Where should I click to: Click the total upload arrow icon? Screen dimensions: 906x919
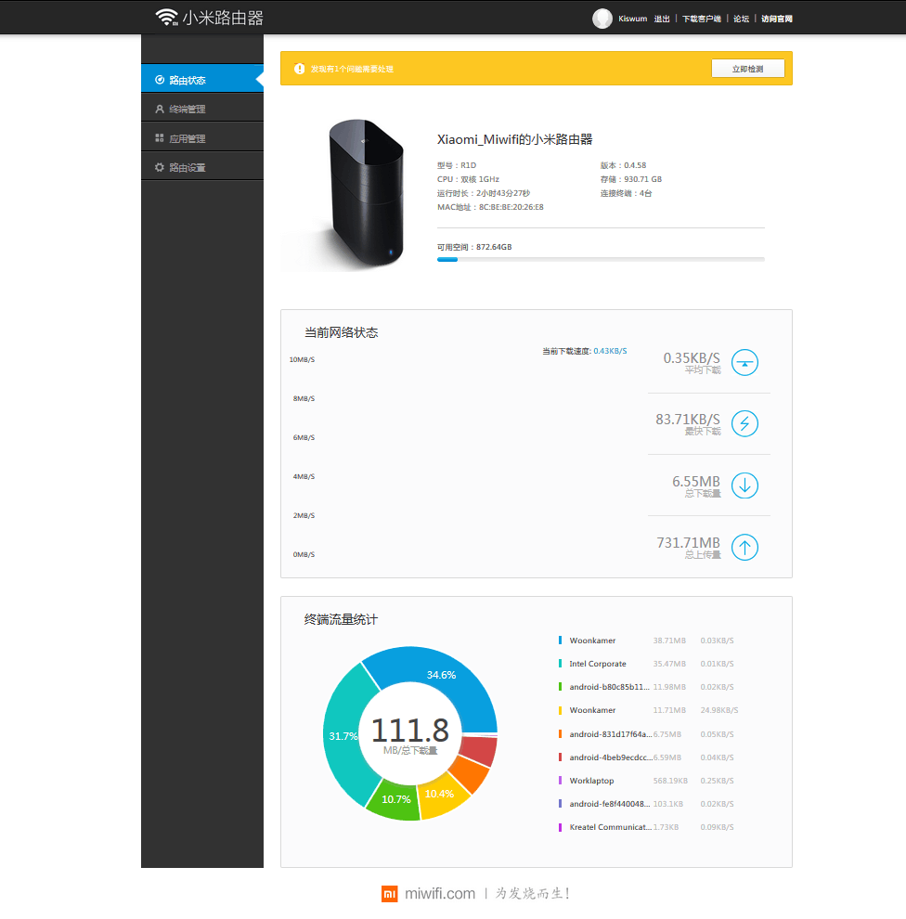[x=744, y=548]
